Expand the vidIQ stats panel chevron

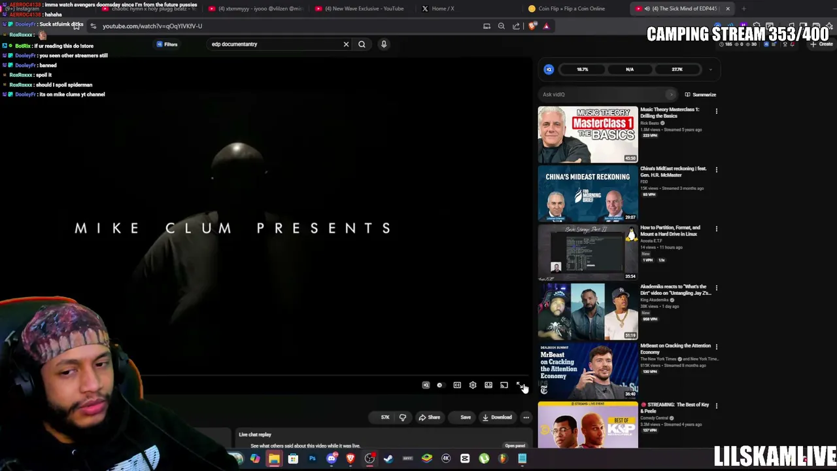(711, 69)
